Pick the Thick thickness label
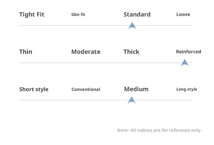Screen dimensions: 214x145 tap(131, 52)
